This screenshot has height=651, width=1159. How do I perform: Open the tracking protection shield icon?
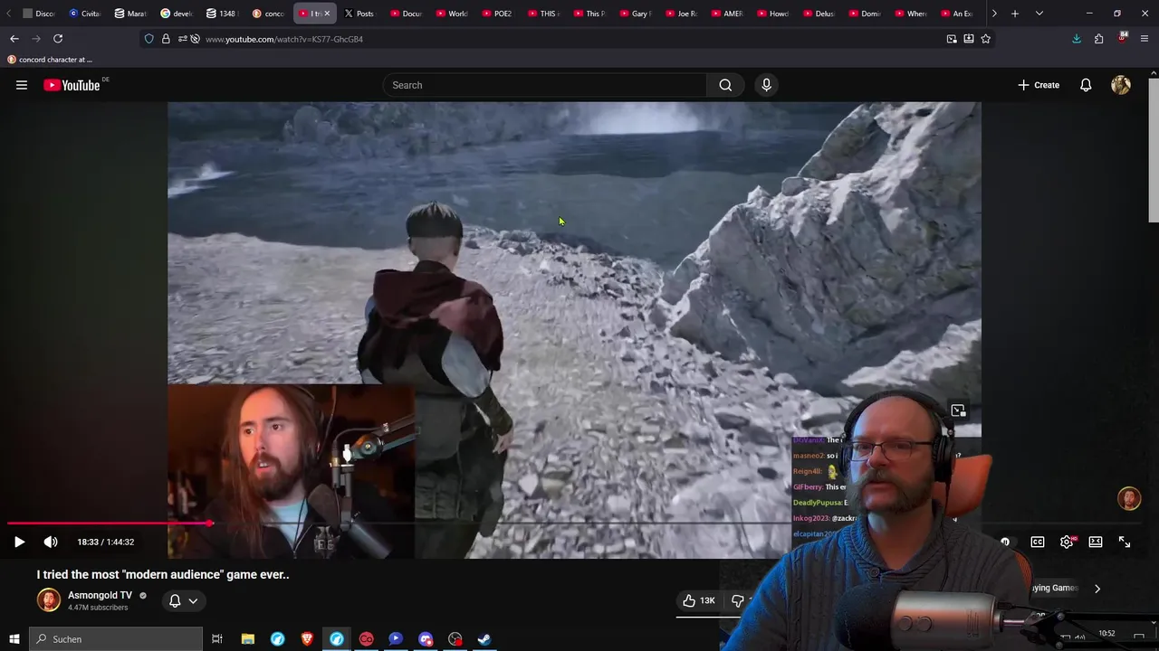click(149, 39)
